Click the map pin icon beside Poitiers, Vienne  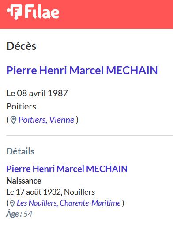[x=13, y=120]
